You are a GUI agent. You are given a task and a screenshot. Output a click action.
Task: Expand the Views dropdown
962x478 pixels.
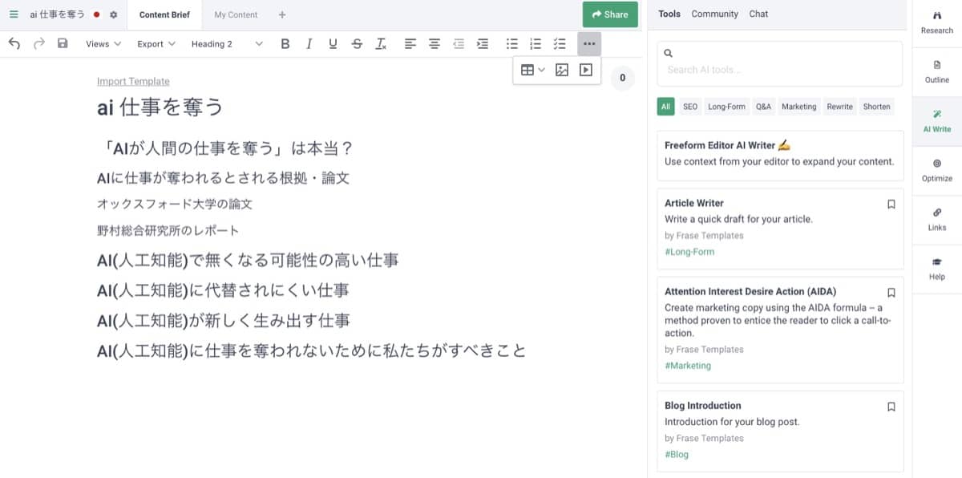pyautogui.click(x=102, y=43)
